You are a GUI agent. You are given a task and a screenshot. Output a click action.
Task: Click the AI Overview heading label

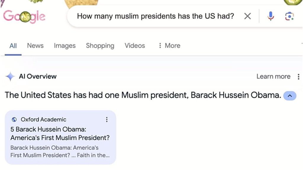pyautogui.click(x=38, y=76)
